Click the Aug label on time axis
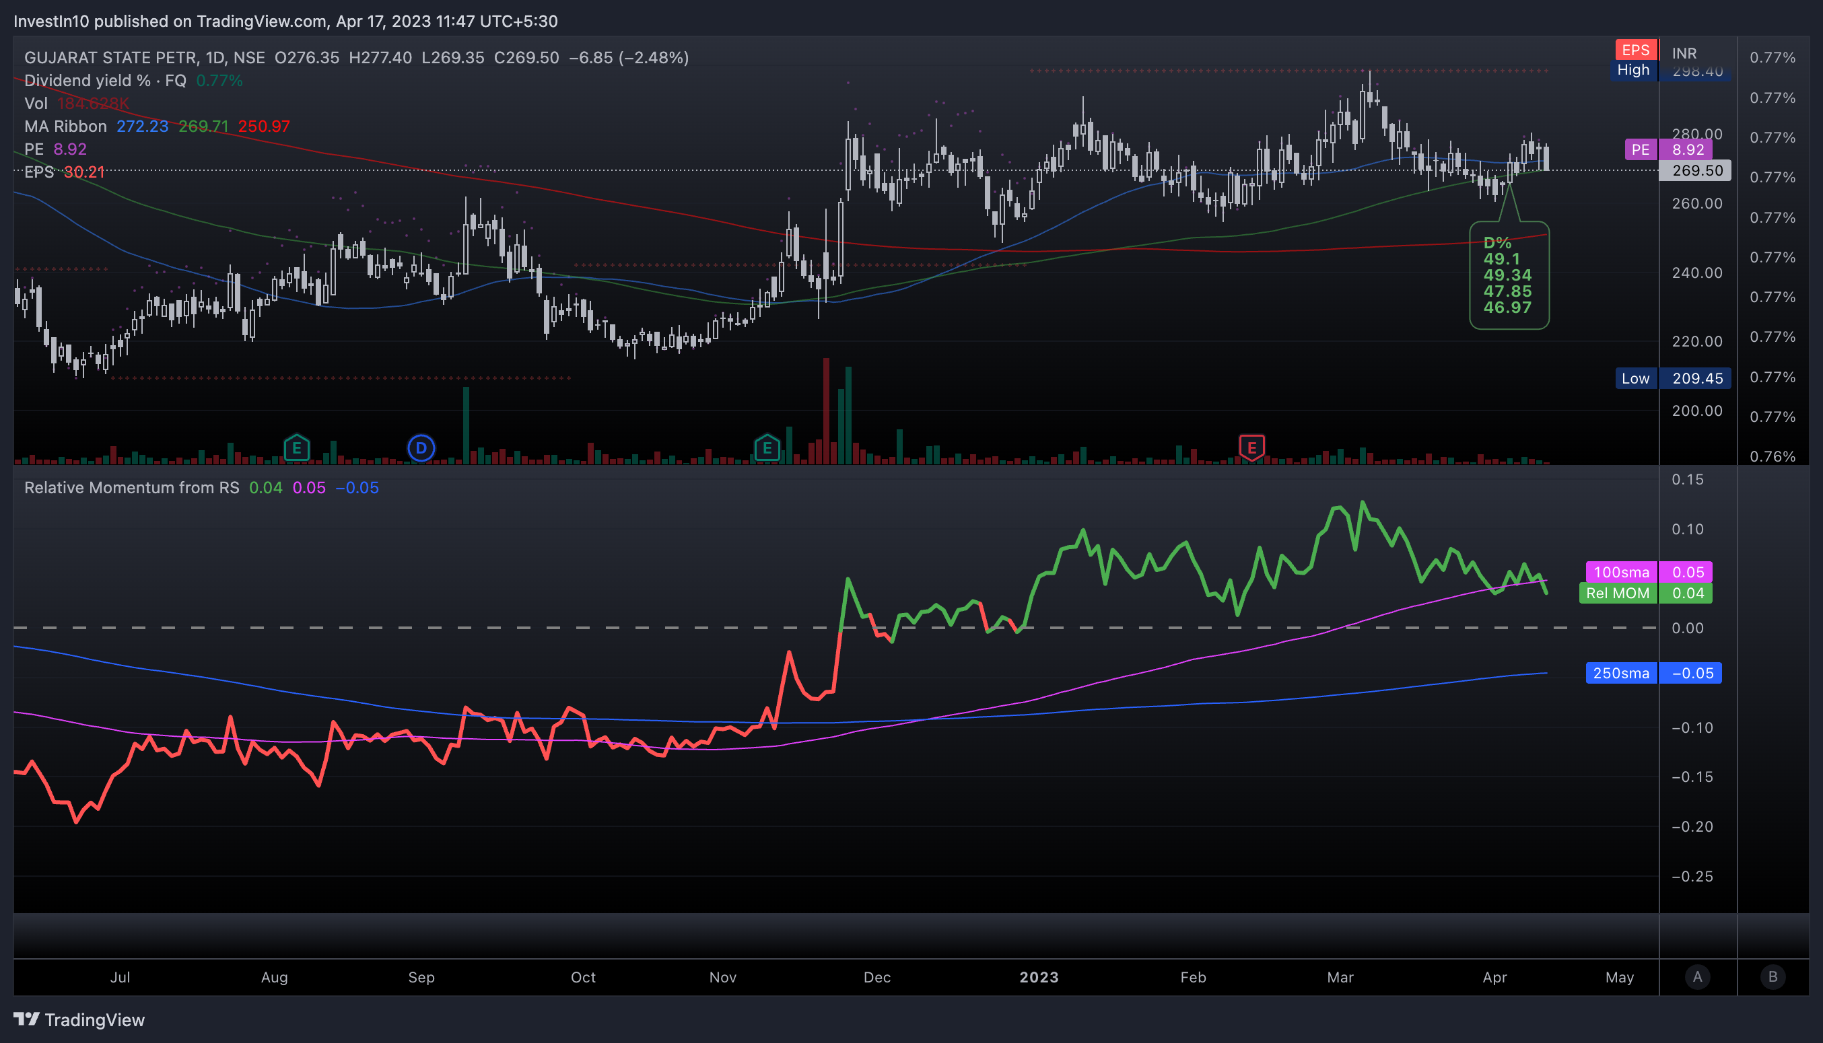Screen dimensions: 1823x1043 click(x=274, y=977)
